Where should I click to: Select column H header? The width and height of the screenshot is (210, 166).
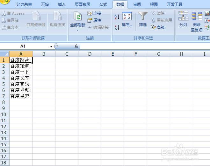(x=182, y=54)
